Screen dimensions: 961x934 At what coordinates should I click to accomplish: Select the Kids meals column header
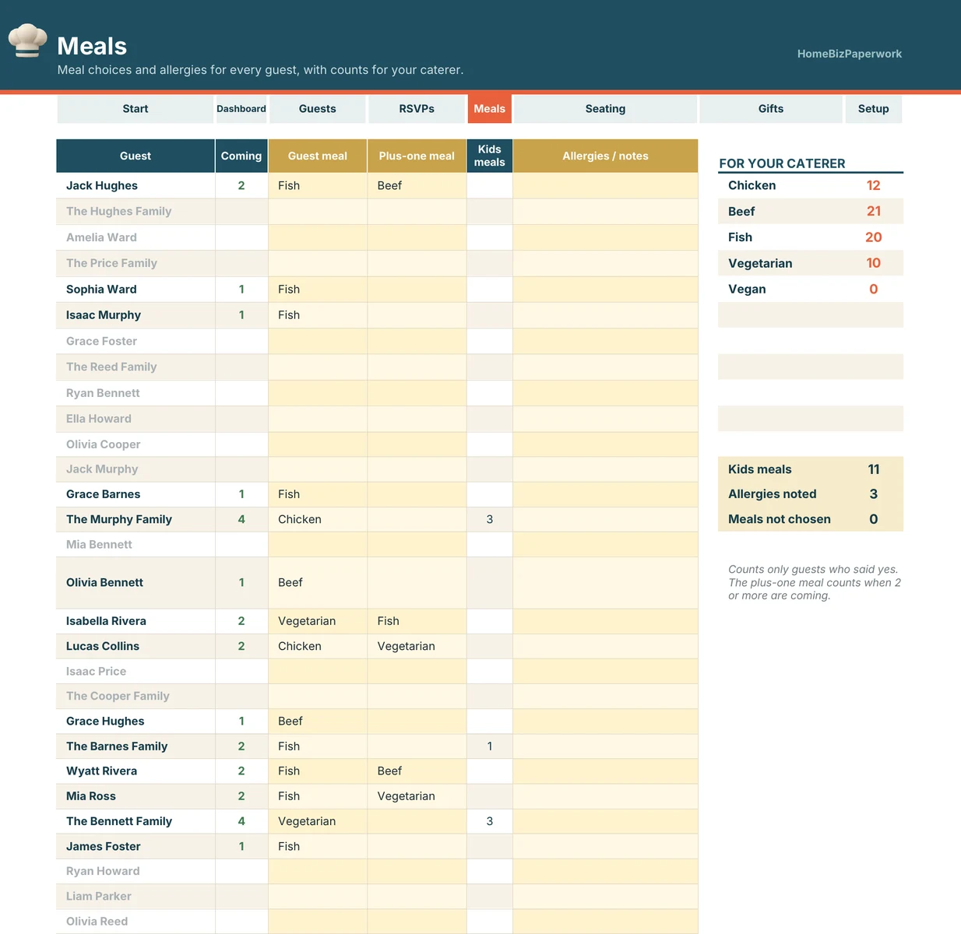click(490, 156)
